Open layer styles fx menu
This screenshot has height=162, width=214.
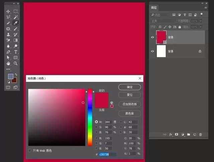pyautogui.click(x=171, y=134)
